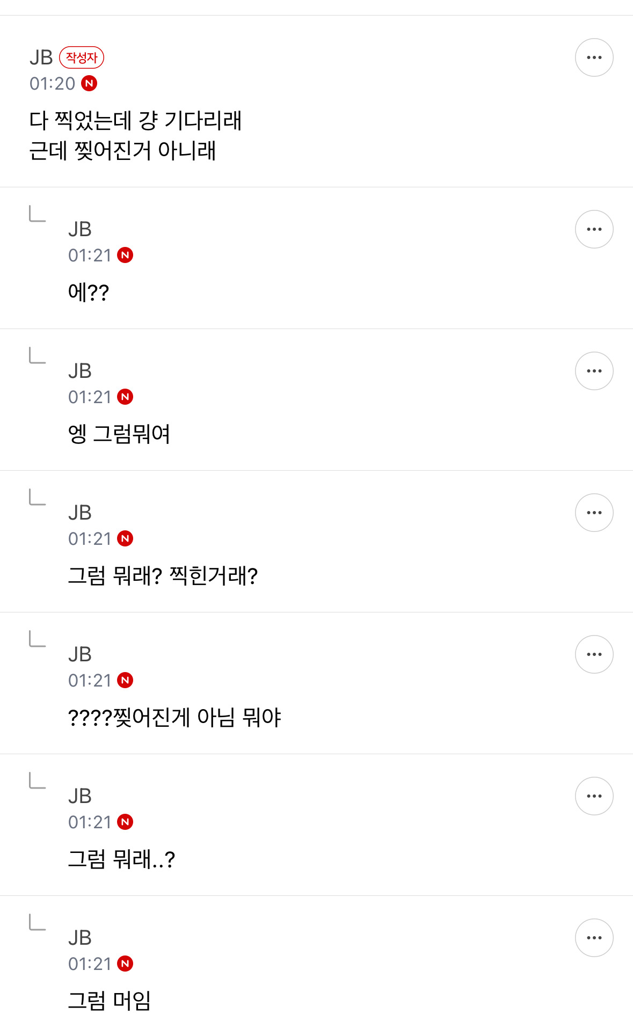Viewport: 633px width, 1036px height.
Task: Open JB's profile on the "엥 그럼뭐여" reply
Action: [80, 371]
